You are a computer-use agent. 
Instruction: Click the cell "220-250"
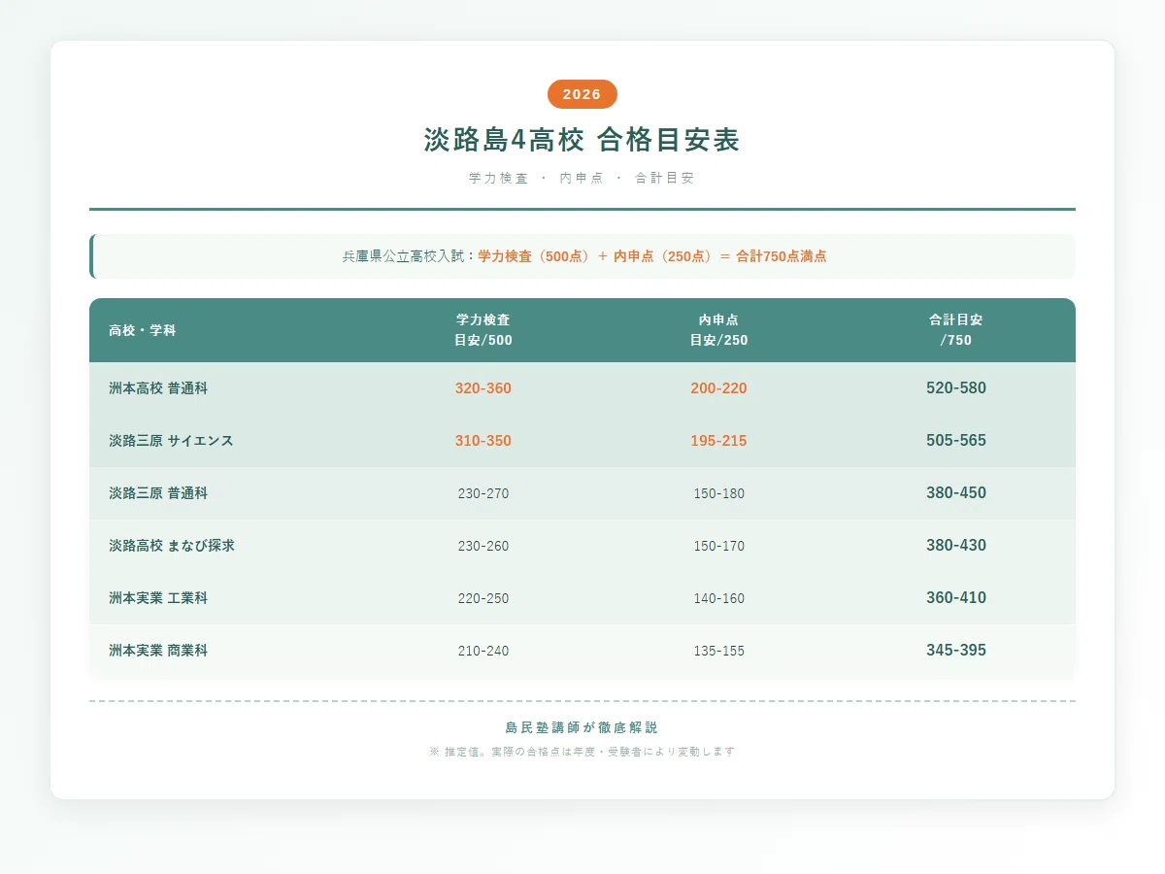click(483, 598)
